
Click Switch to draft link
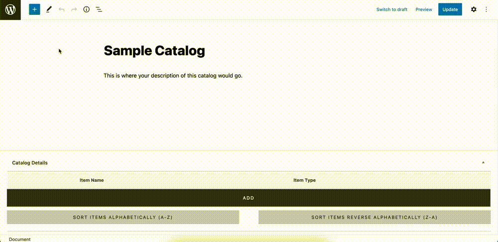click(x=391, y=9)
